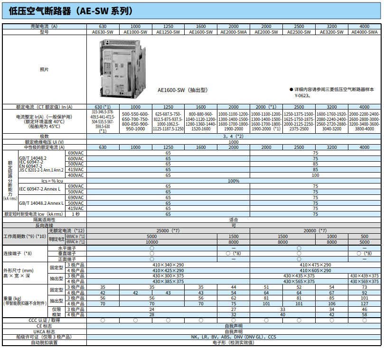Image resolution: width=384 pixels, height=348 pixels.
Task: Select the AE630-SW model cell
Action: pyautogui.click(x=103, y=32)
